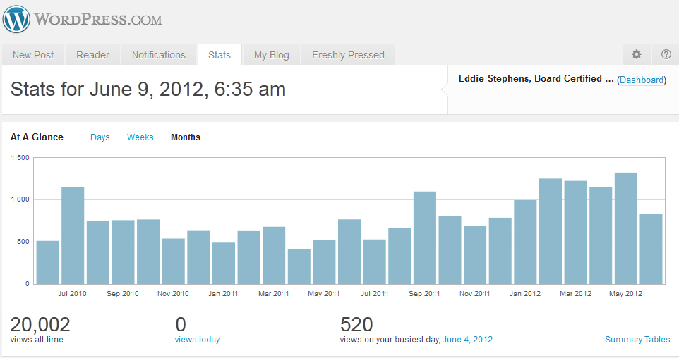Select the Months chart view

(x=186, y=137)
